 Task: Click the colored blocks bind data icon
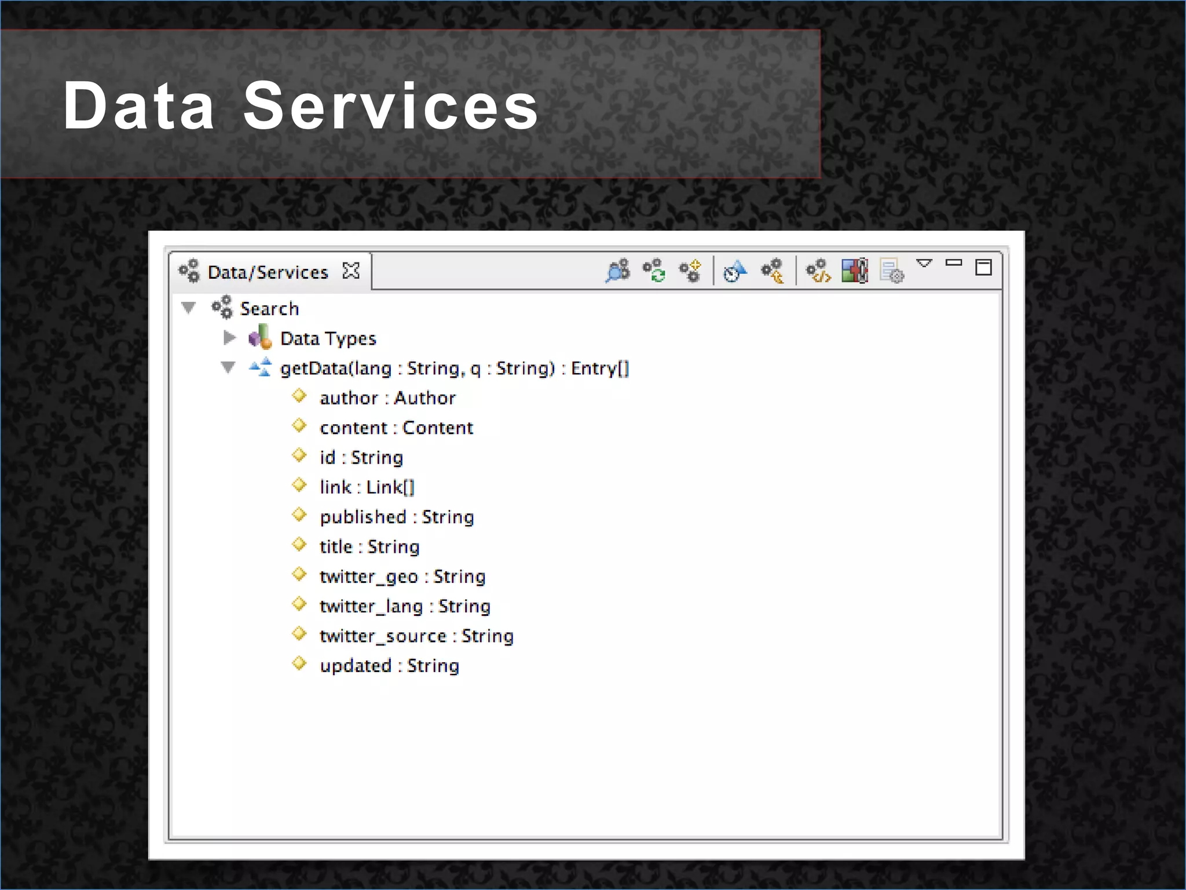click(855, 271)
